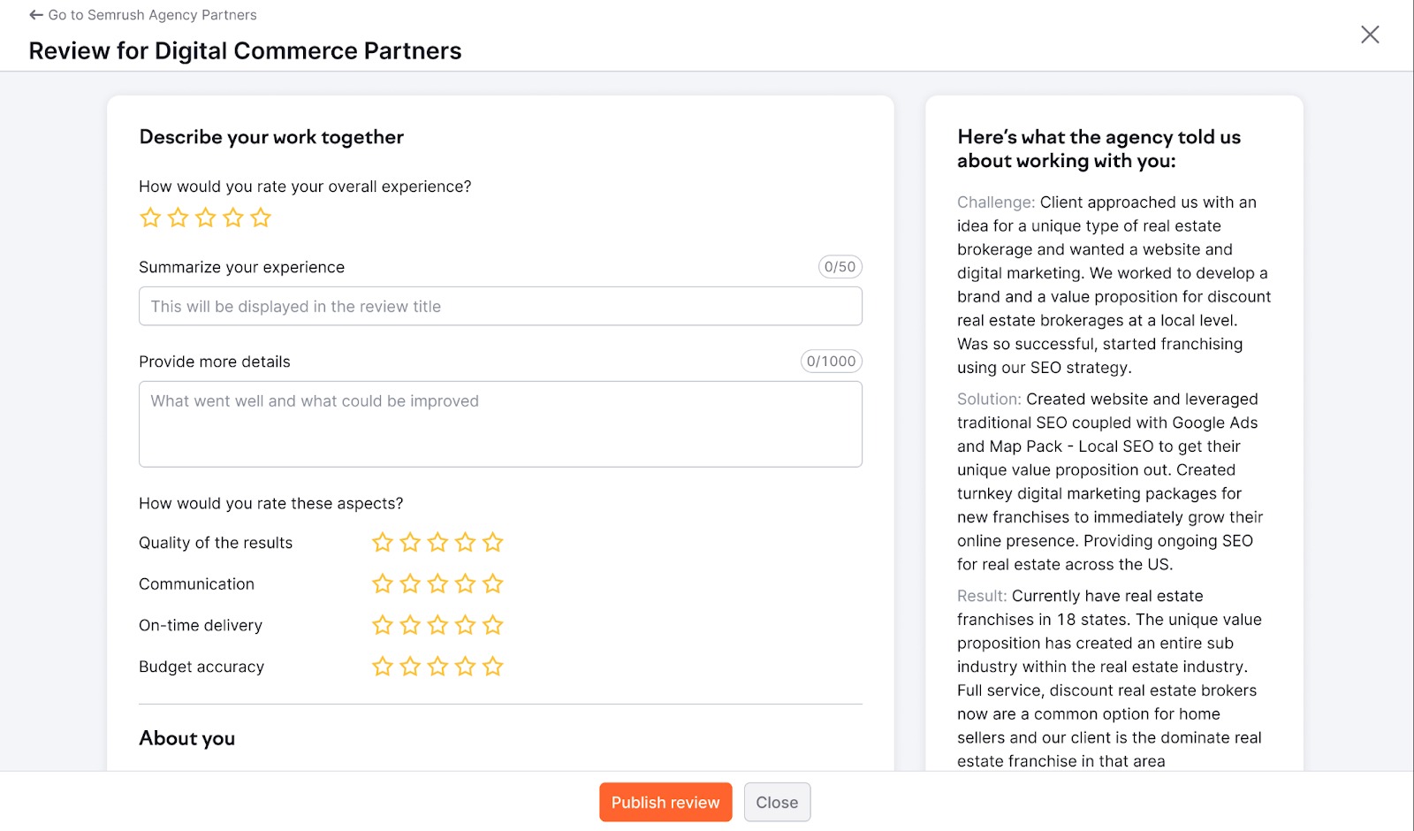Click the review title input field
The image size is (1414, 831).
click(x=499, y=306)
